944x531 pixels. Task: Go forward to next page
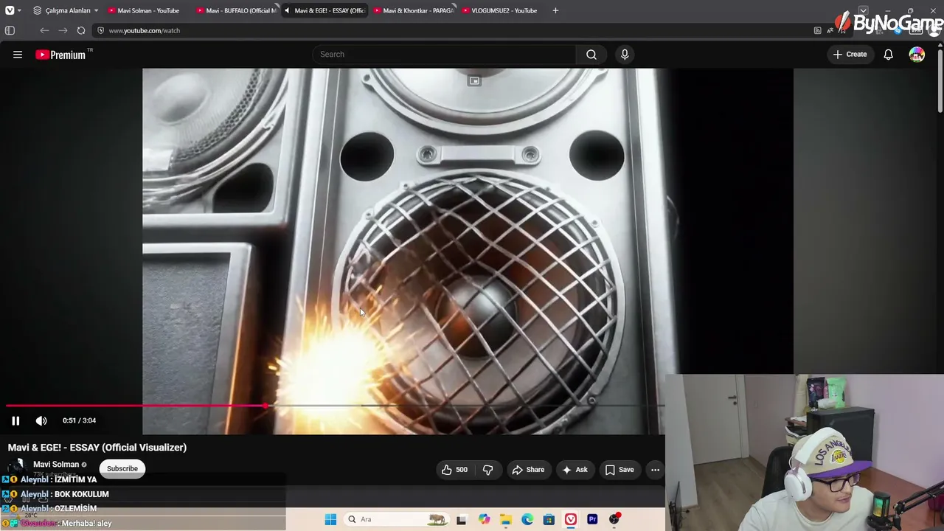pyautogui.click(x=63, y=30)
